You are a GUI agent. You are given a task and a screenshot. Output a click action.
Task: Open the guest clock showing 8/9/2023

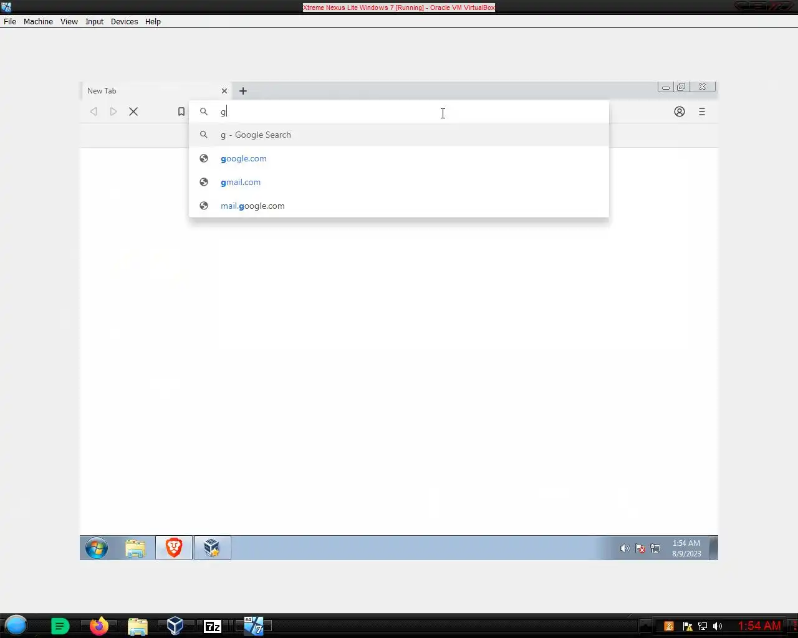pos(686,548)
